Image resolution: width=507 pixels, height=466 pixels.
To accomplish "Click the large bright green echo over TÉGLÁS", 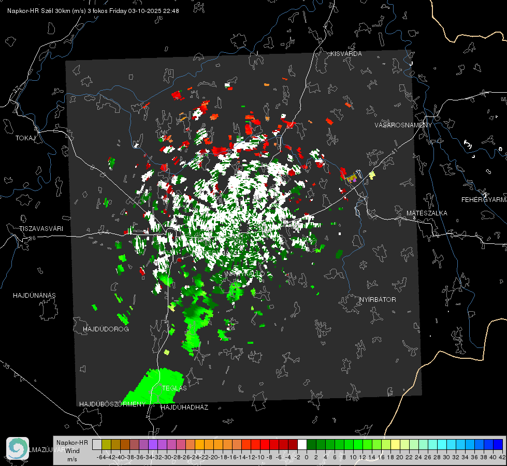I will 154,386.
